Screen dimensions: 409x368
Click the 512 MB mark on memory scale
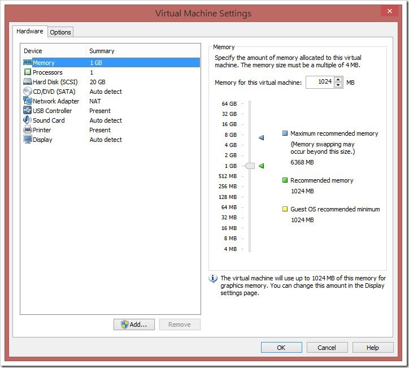pos(228,176)
